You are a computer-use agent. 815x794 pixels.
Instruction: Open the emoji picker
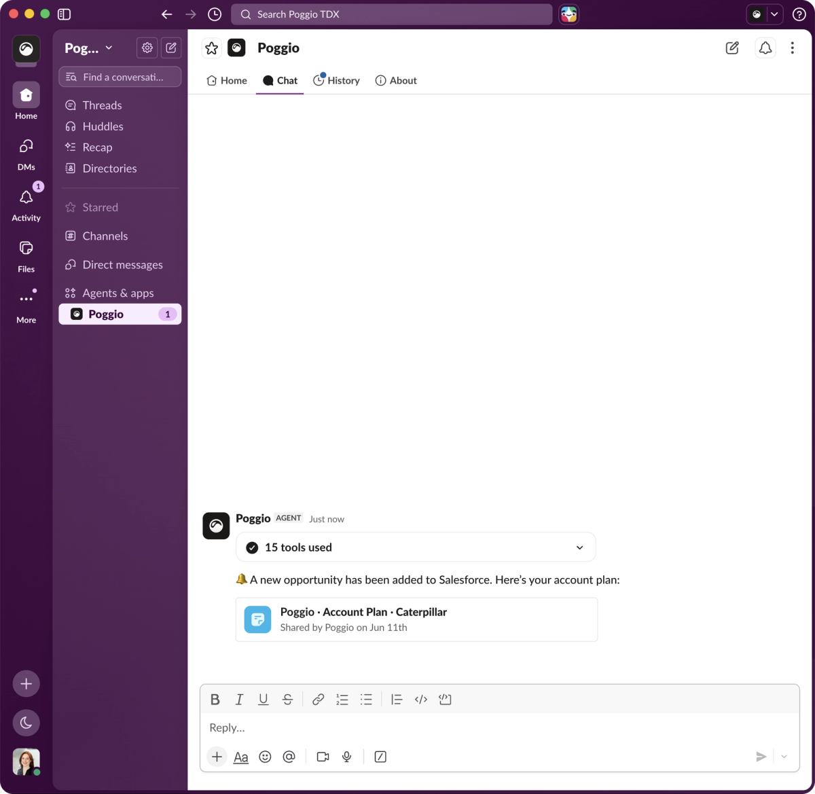pos(265,757)
